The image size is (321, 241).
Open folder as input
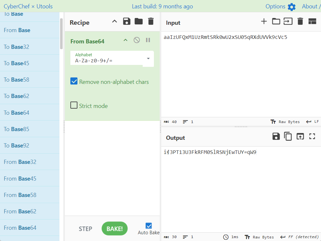point(276,21)
